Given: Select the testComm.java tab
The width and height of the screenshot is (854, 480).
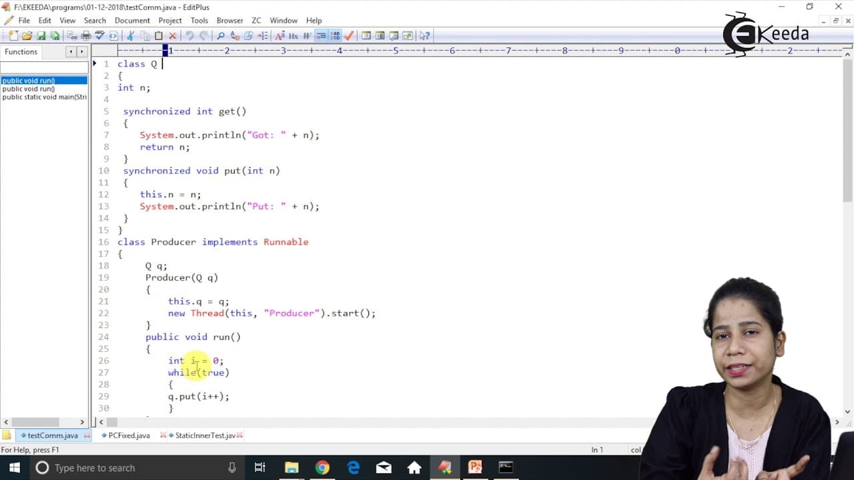Looking at the screenshot, I should coord(53,435).
